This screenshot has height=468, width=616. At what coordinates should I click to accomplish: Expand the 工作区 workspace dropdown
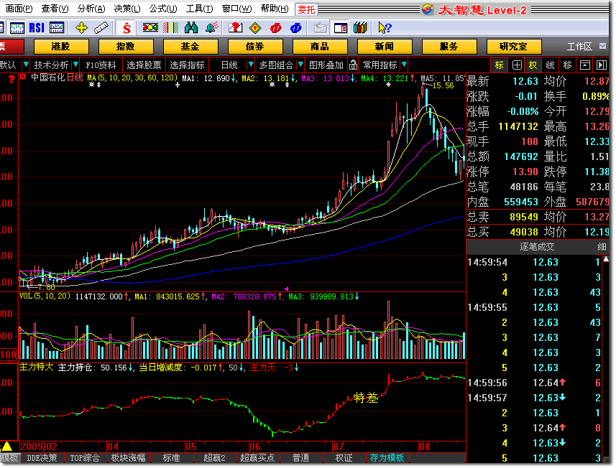602,46
